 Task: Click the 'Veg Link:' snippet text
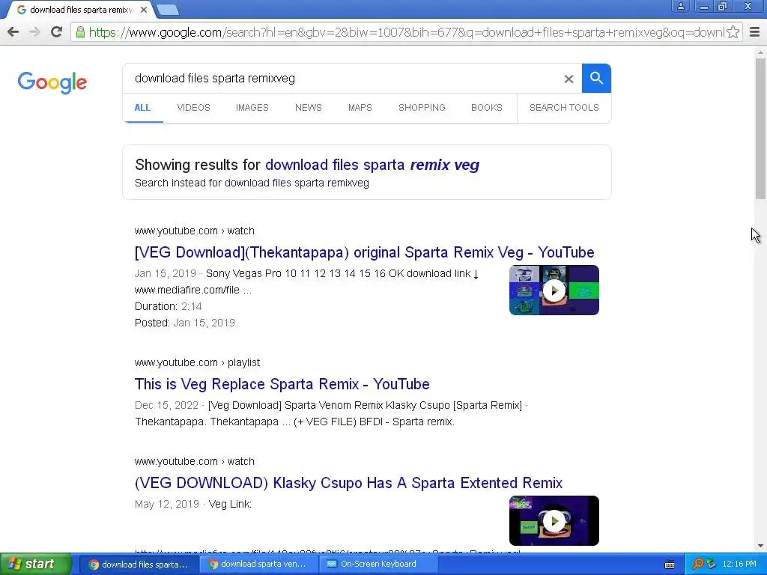point(230,504)
